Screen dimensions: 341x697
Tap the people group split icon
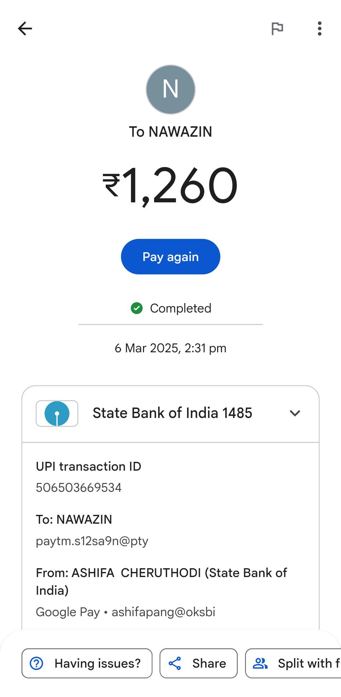tap(260, 663)
